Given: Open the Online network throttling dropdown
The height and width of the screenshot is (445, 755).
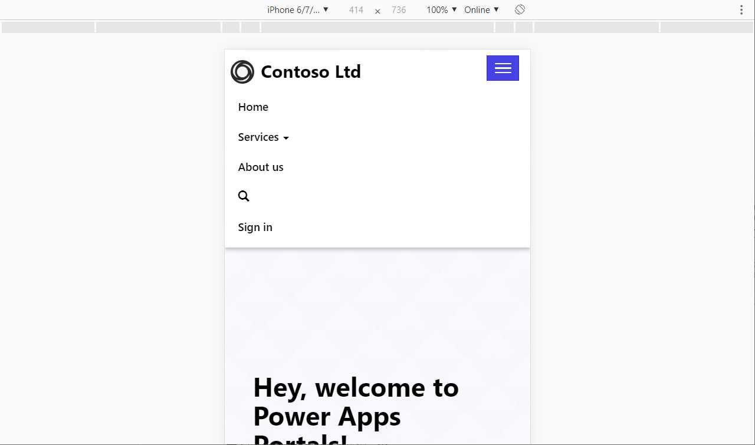Looking at the screenshot, I should pos(481,9).
